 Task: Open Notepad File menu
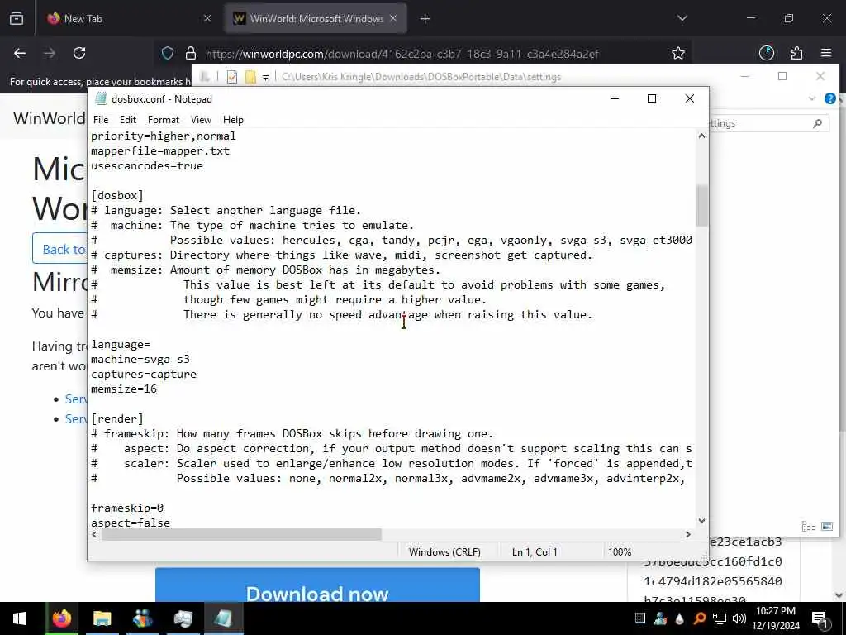point(101,120)
